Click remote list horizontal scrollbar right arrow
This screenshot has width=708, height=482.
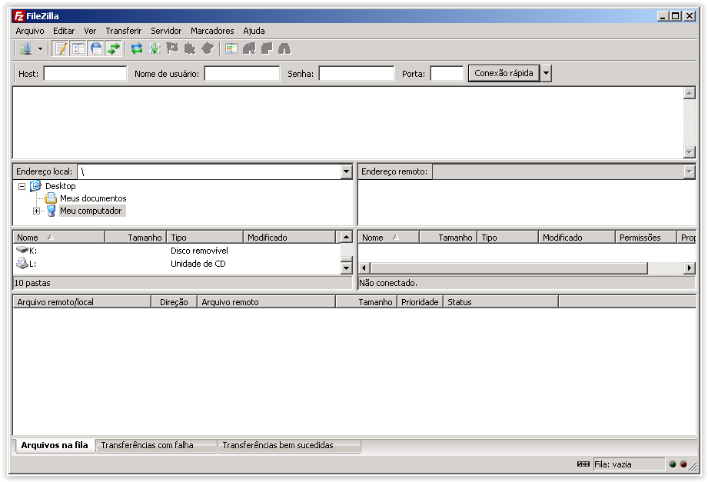[x=689, y=268]
